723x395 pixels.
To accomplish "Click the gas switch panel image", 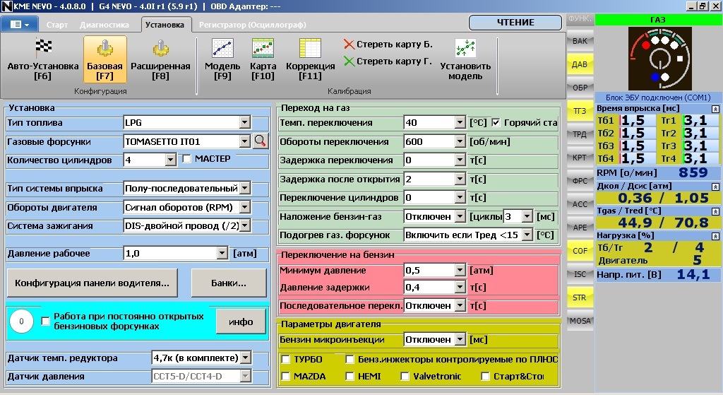I will (x=660, y=59).
